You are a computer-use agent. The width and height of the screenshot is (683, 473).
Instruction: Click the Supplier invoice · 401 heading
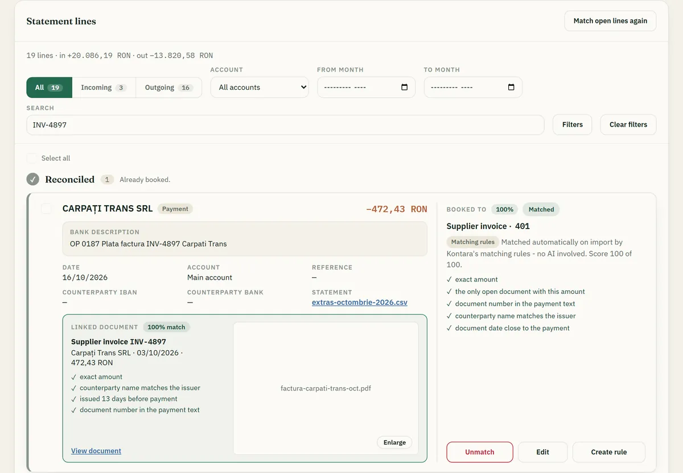[488, 226]
